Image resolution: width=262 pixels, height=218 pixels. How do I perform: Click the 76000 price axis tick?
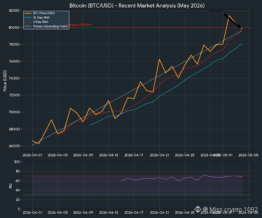tap(14, 61)
